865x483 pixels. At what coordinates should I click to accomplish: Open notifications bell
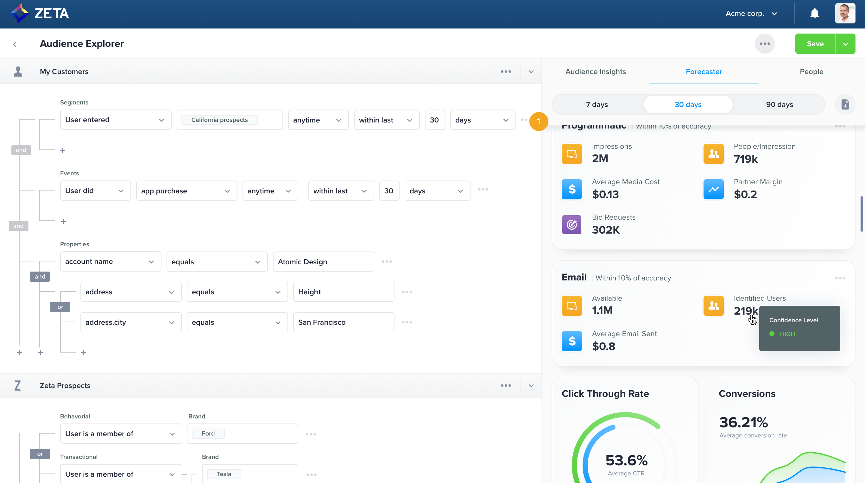[815, 13]
